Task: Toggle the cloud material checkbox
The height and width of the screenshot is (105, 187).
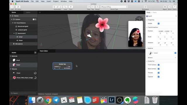Action: [x=175, y=53]
